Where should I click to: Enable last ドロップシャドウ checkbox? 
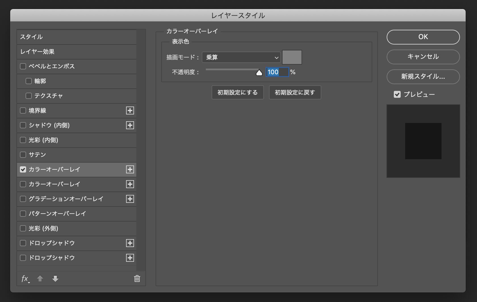pos(23,258)
